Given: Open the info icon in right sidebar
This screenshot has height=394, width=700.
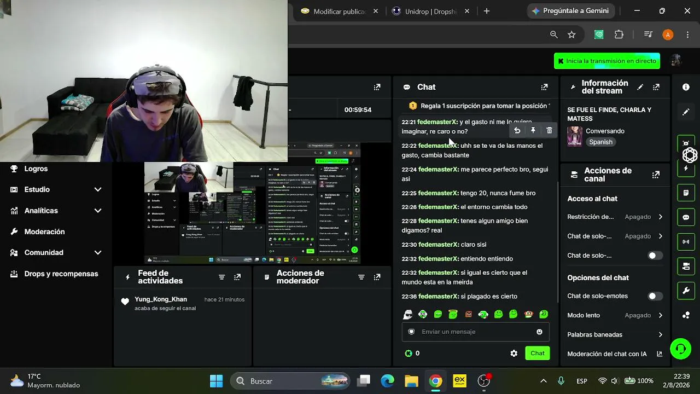Looking at the screenshot, I should pos(686,87).
